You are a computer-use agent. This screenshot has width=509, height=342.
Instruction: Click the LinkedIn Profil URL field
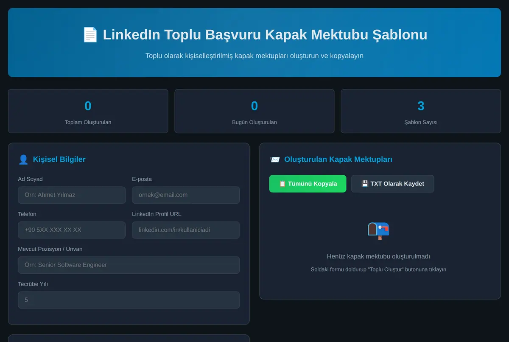tap(186, 230)
